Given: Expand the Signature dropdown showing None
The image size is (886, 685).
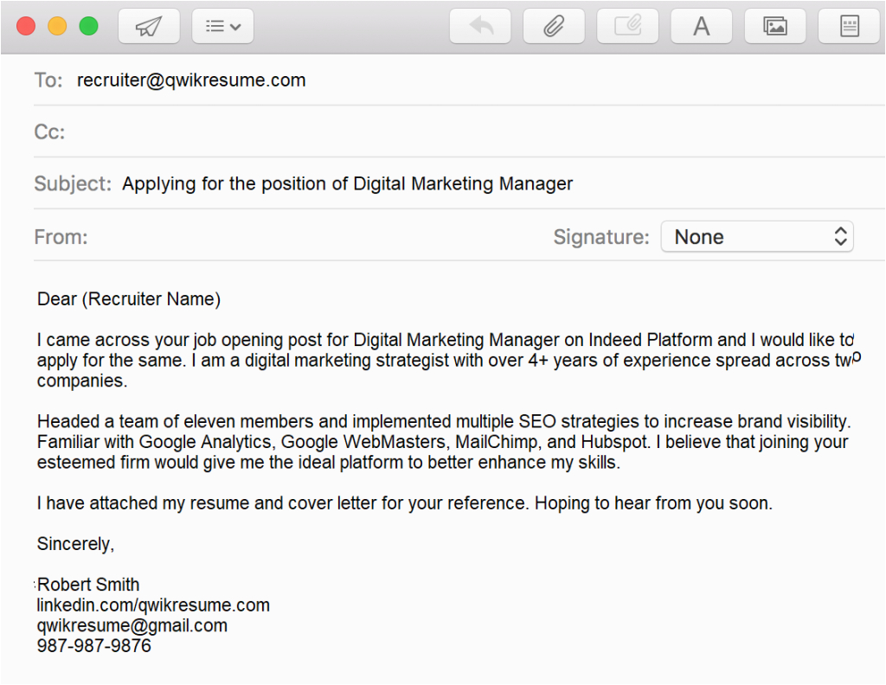Looking at the screenshot, I should point(757,237).
